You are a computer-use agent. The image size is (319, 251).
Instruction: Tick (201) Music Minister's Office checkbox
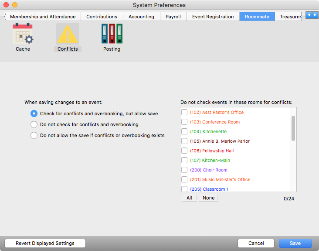pos(184,179)
